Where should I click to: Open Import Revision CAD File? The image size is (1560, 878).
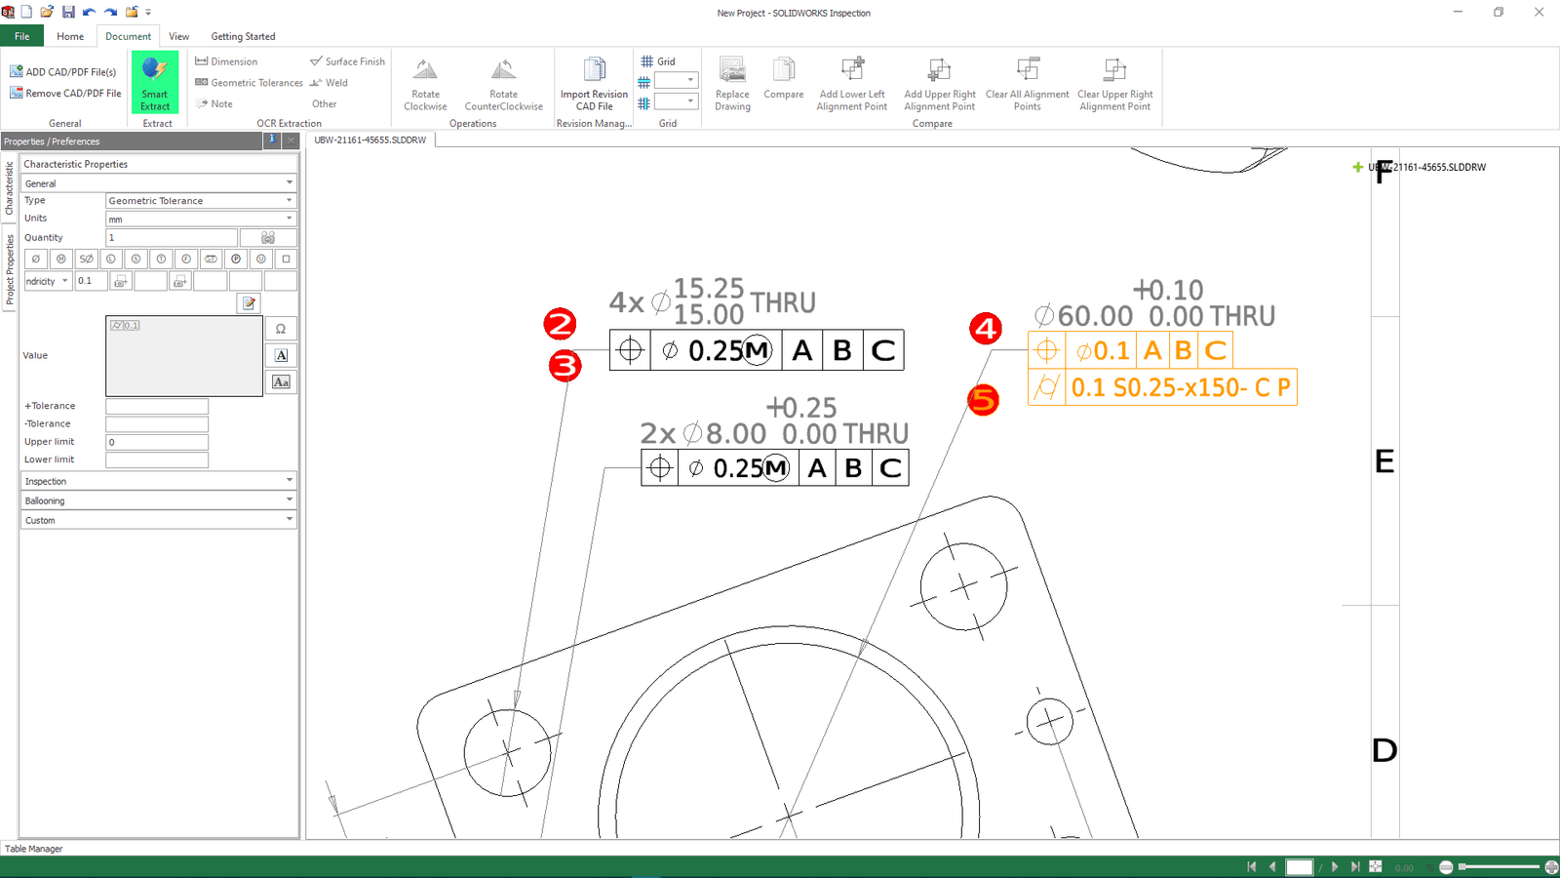click(x=594, y=84)
